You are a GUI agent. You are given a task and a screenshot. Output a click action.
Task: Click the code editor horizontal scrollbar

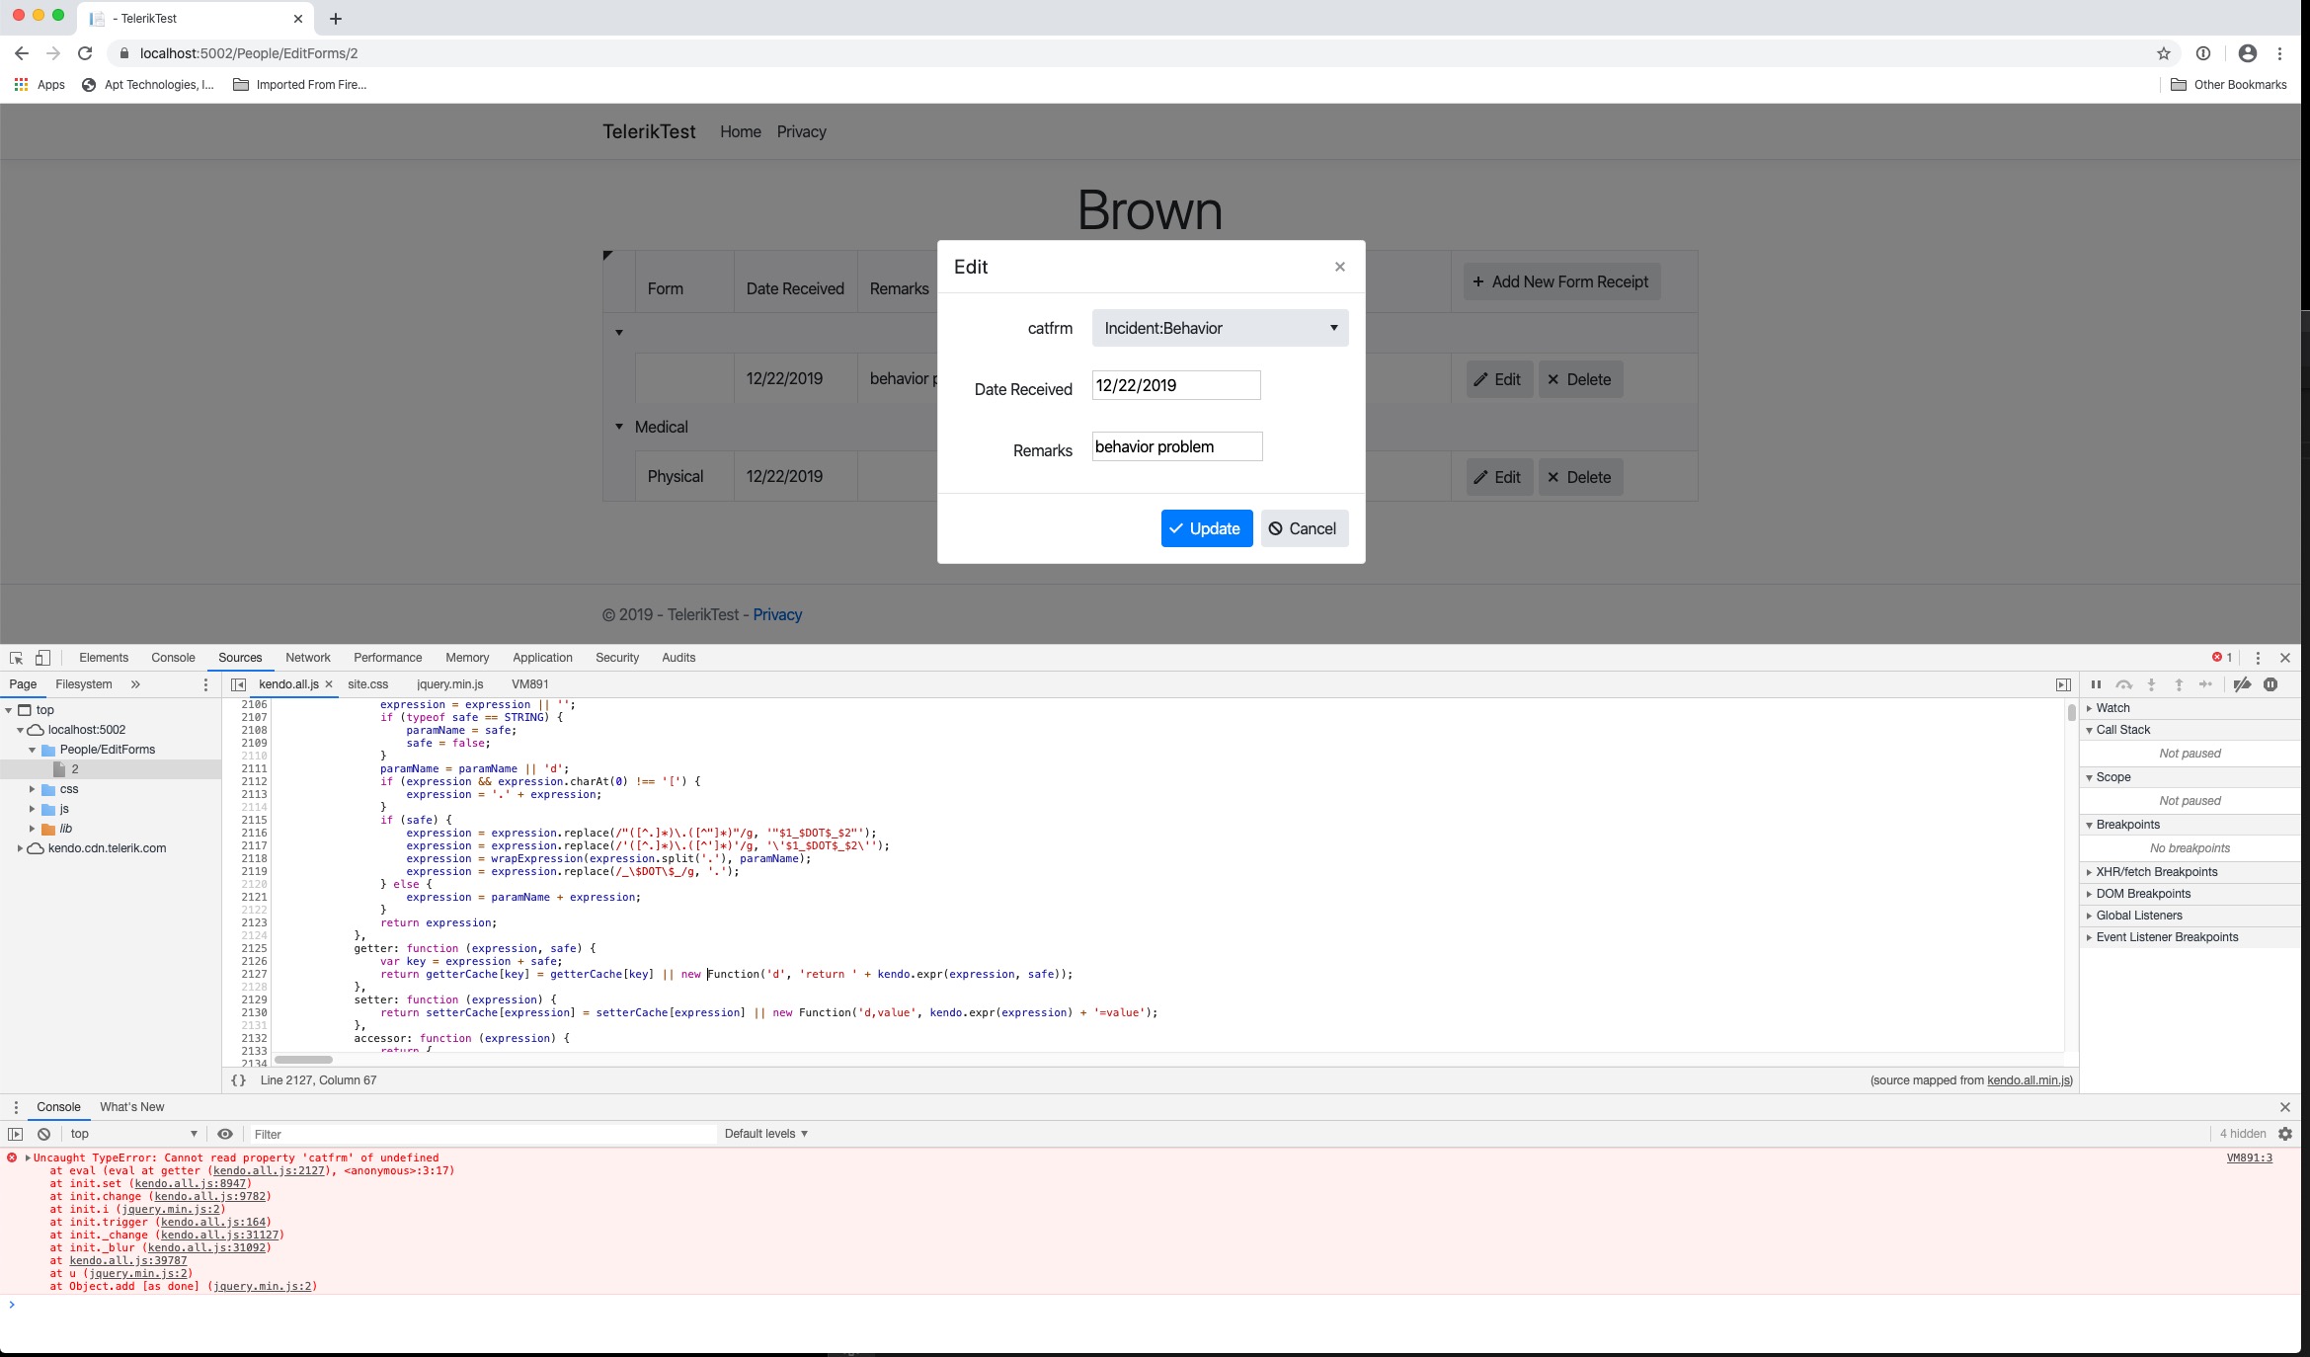coord(303,1060)
